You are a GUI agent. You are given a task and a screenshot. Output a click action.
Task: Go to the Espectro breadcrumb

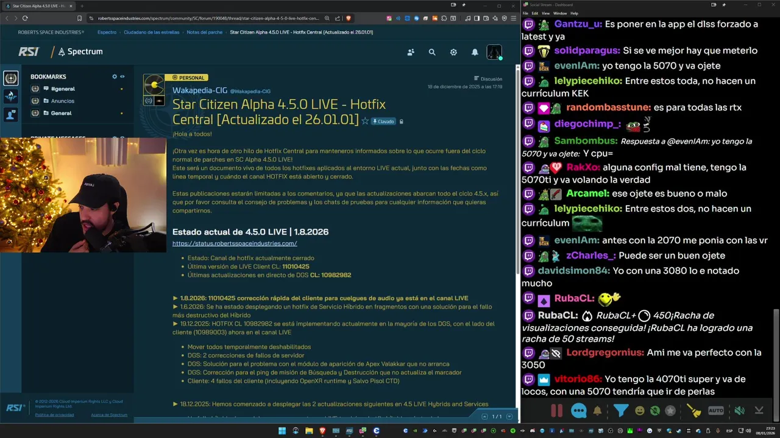(107, 32)
